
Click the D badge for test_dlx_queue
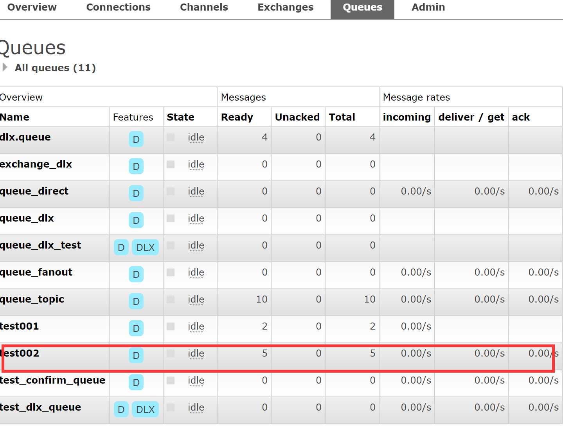point(121,409)
